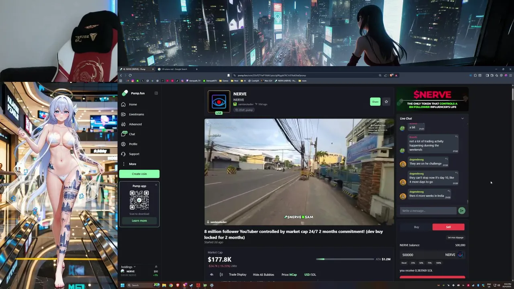The image size is (514, 289).
Task: Open the candlestick chart type icon
Action: tap(221, 275)
